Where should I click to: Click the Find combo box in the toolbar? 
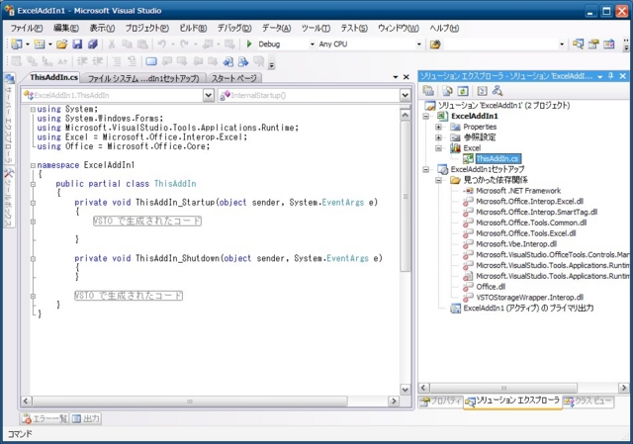coord(504,44)
